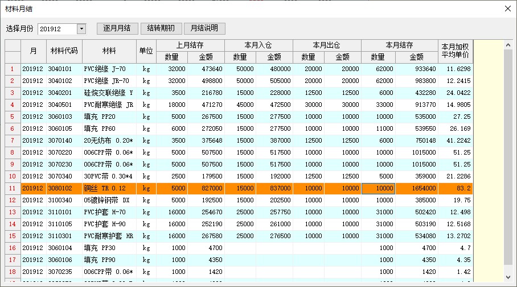Select the PVC护套 H-90 material cell
Screen dimensions: 517x287
pyautogui.click(x=109, y=224)
